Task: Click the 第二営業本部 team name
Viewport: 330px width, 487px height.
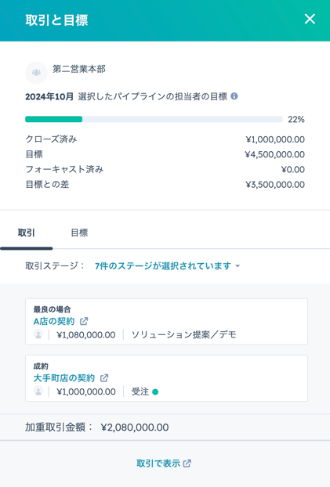Action: (79, 69)
